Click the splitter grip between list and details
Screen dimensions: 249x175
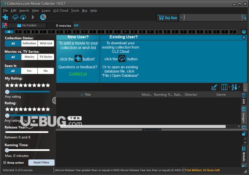[x=151, y=130]
